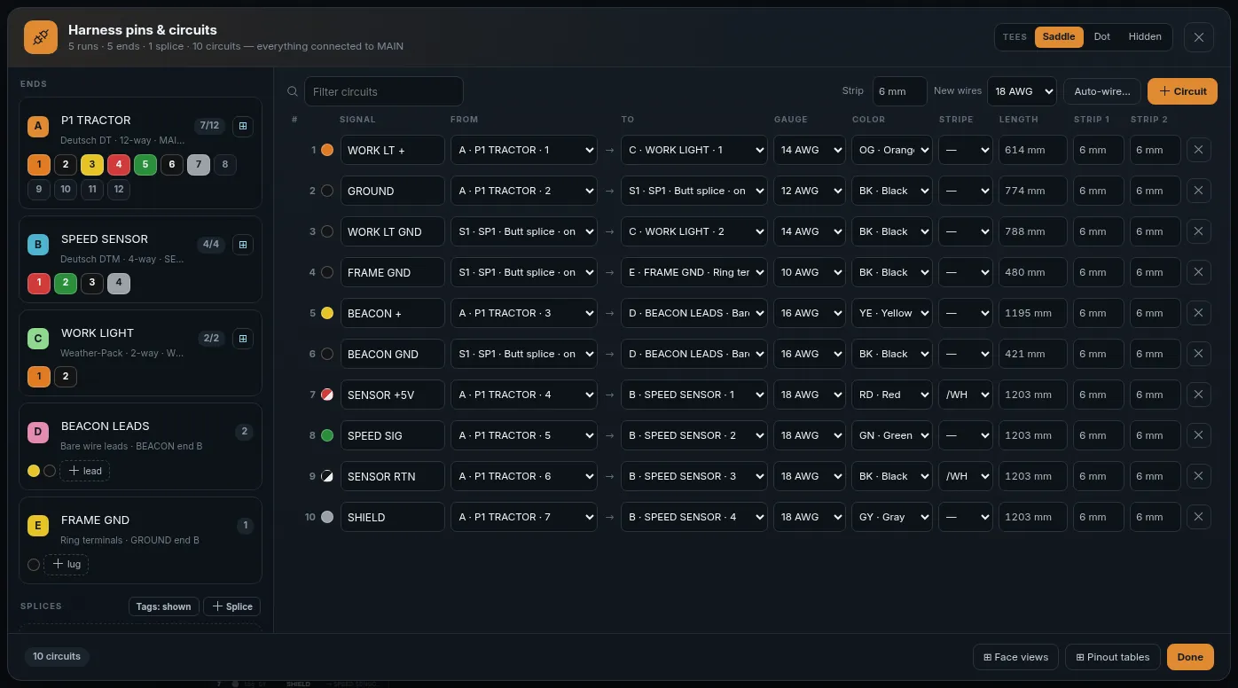Change gauge dropdown for FRAME GND circuit
1238x688 pixels.
(810, 272)
